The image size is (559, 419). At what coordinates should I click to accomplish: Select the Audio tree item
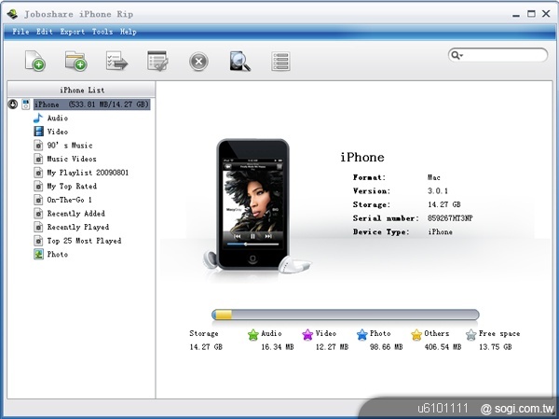click(x=58, y=118)
